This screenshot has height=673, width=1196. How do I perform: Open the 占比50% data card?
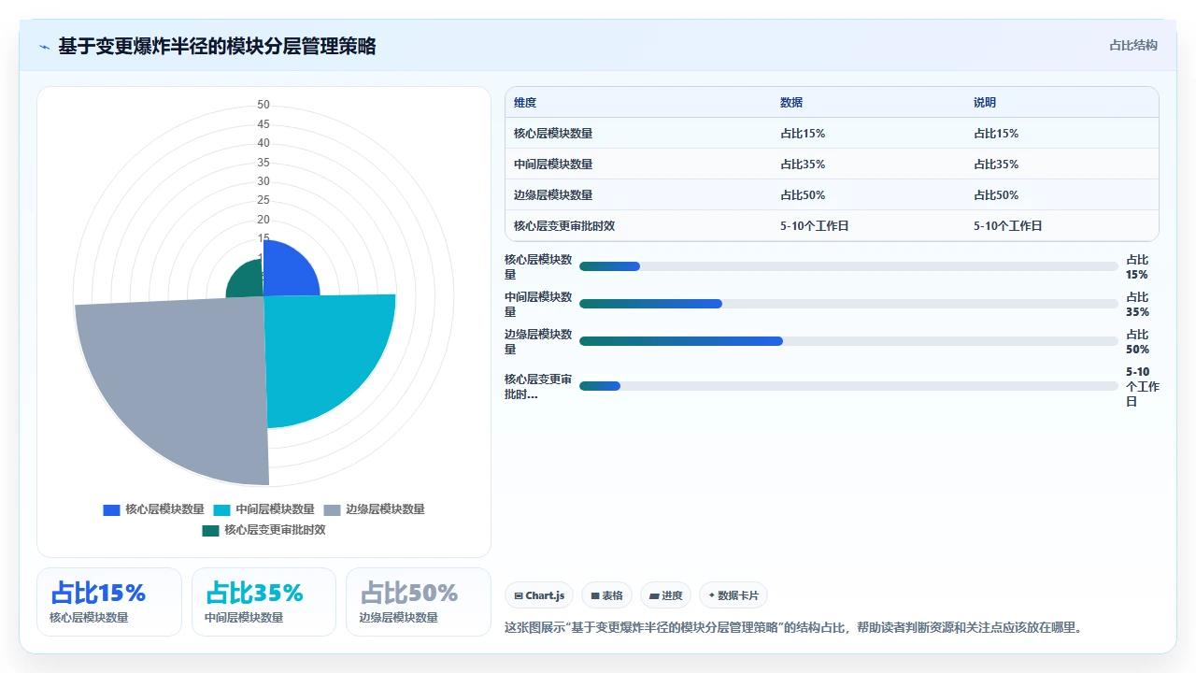(419, 602)
